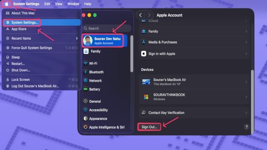Click the "Network" label in sidebar
Screen dimensions: 267x150
coord(95,81)
